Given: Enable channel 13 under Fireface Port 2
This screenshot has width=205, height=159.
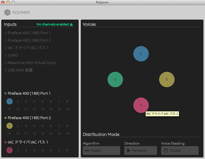Looking at the screenshot, I should 42,133.
